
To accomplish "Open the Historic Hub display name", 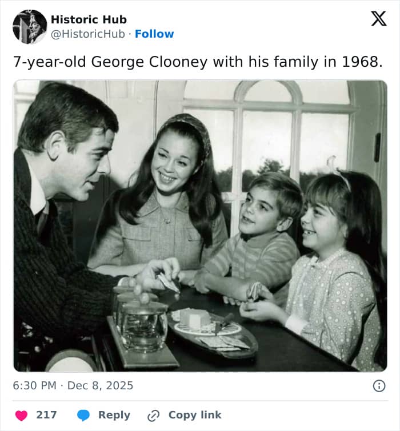I will click(x=89, y=19).
